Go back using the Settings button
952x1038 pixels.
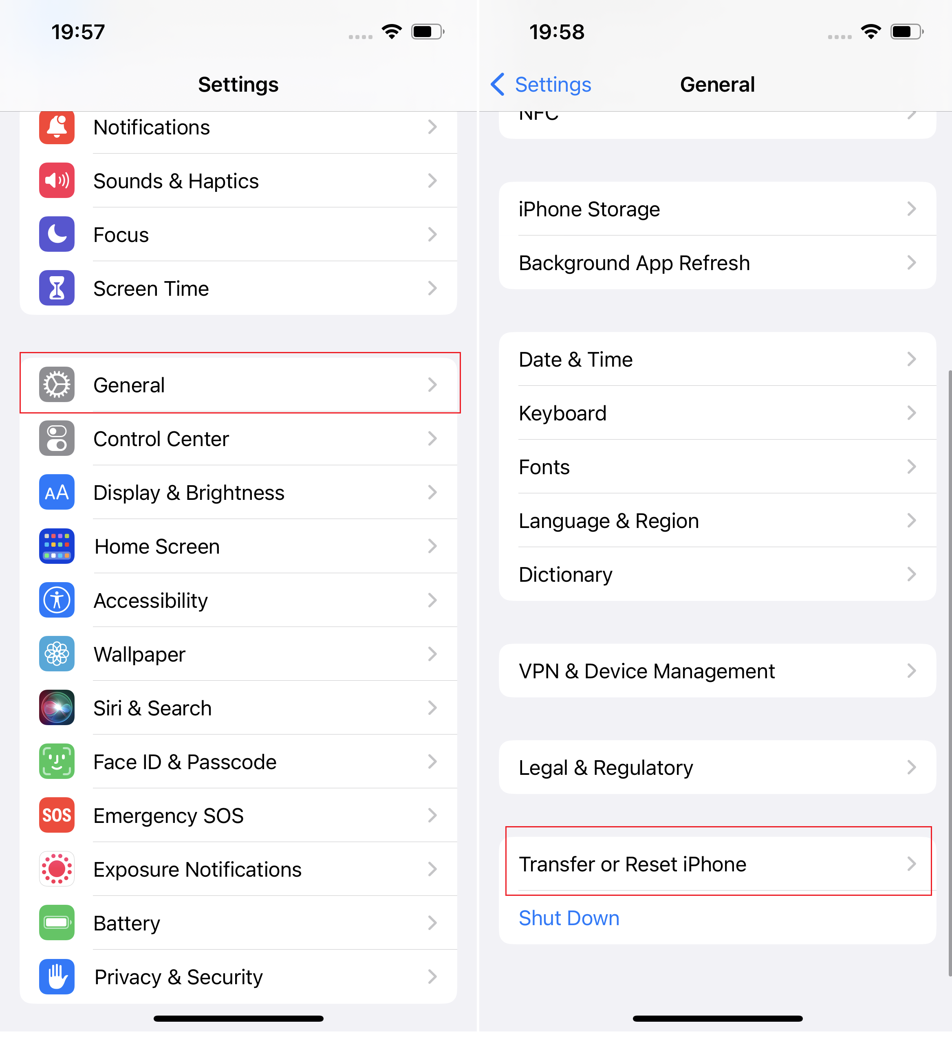point(541,84)
